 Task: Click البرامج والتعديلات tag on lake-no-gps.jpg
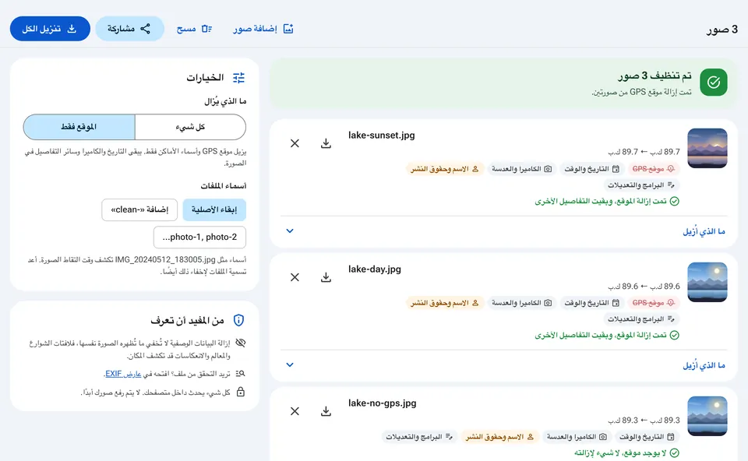(419, 437)
